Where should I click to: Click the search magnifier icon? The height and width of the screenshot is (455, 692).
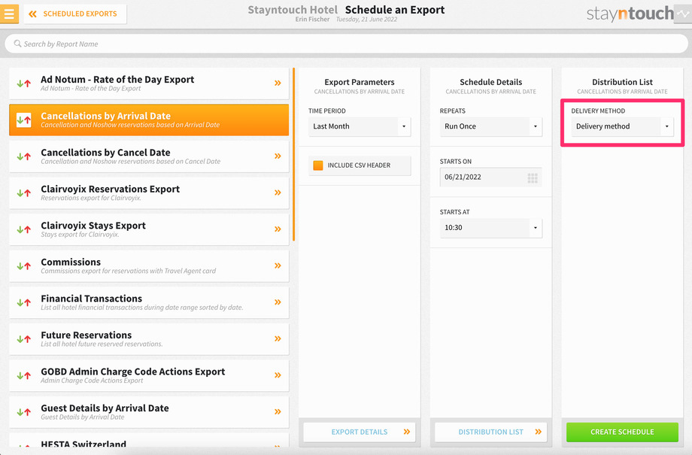tap(17, 44)
